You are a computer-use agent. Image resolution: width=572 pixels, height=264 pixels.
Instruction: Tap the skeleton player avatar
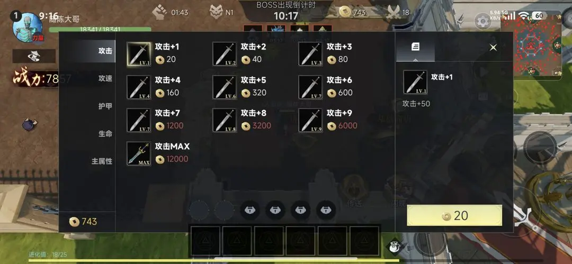(x=27, y=28)
